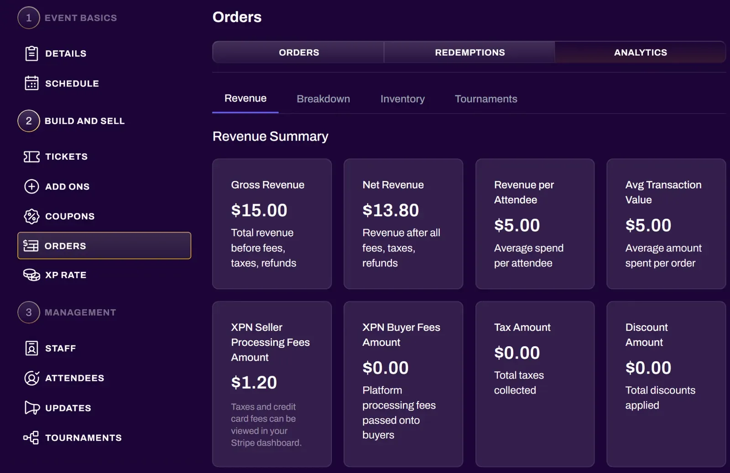Click the Coupons percent badge icon

coord(31,216)
